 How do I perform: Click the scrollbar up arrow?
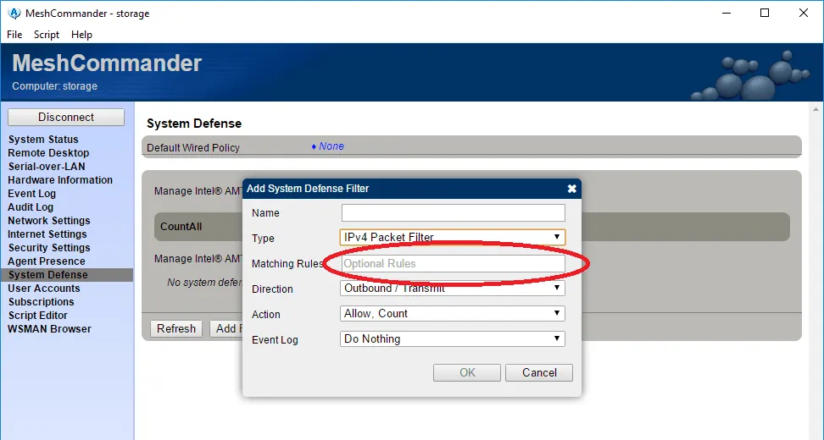coord(816,109)
